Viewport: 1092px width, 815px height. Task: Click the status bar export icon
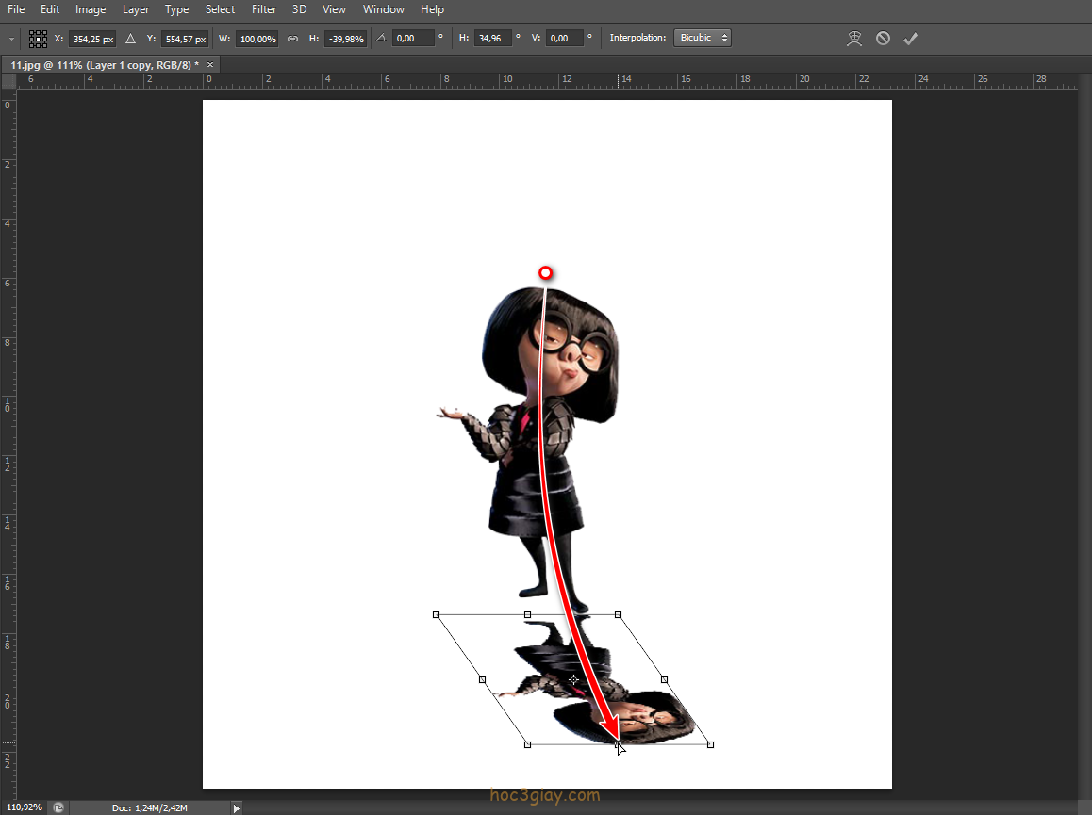click(59, 807)
